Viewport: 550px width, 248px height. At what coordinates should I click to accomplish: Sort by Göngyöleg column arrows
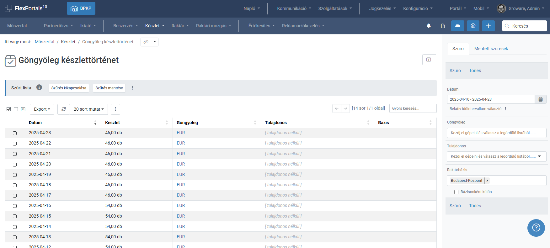[255, 123]
